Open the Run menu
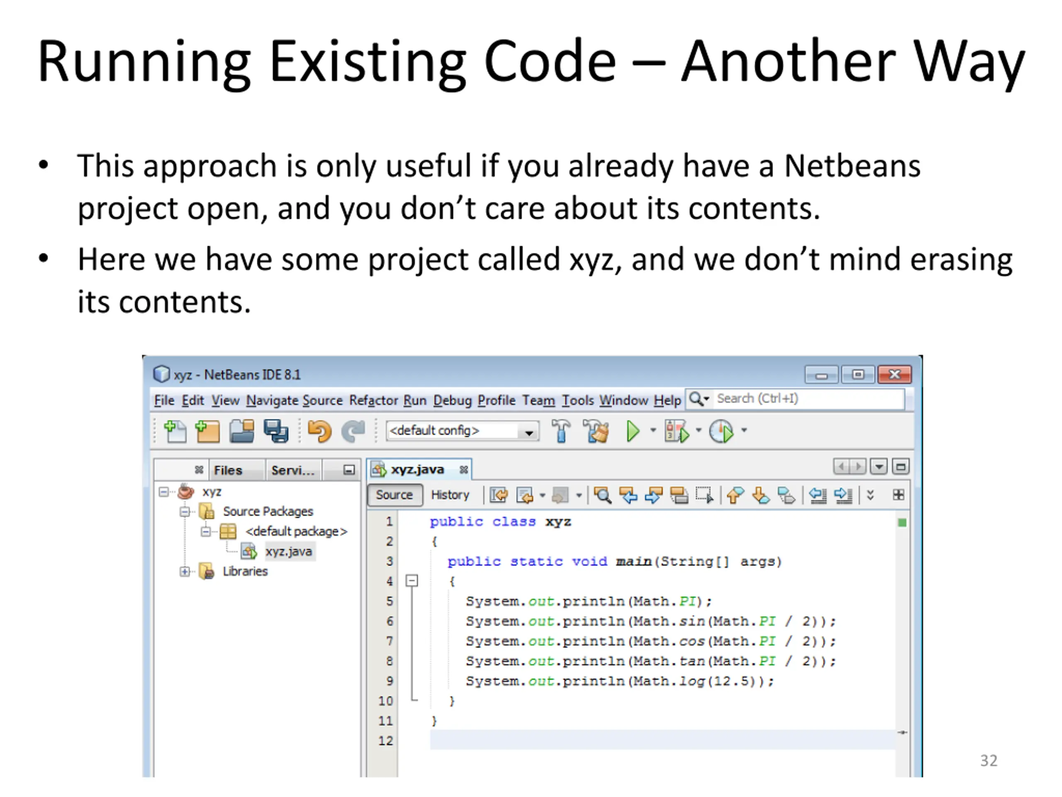The image size is (1062, 797). (415, 400)
